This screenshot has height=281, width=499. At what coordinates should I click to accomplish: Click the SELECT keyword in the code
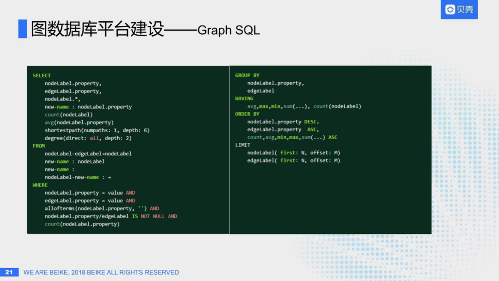coord(42,75)
